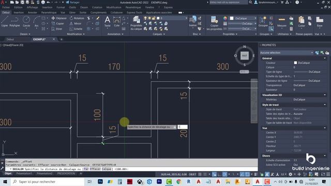Open the Fichier menu
Viewport: 331px width, 186px height.
point(6,7)
